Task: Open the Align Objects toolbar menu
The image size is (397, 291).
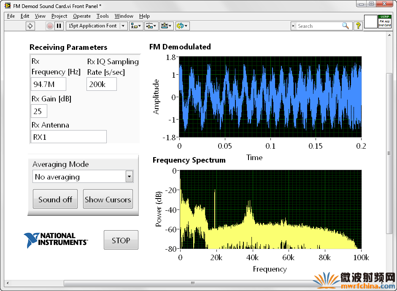Action: [x=136, y=26]
